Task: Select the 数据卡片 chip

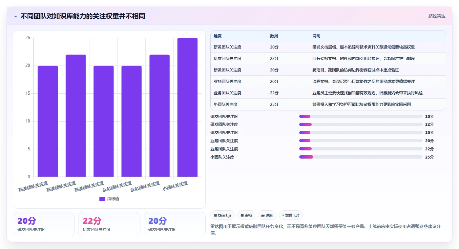Action: 291,215
